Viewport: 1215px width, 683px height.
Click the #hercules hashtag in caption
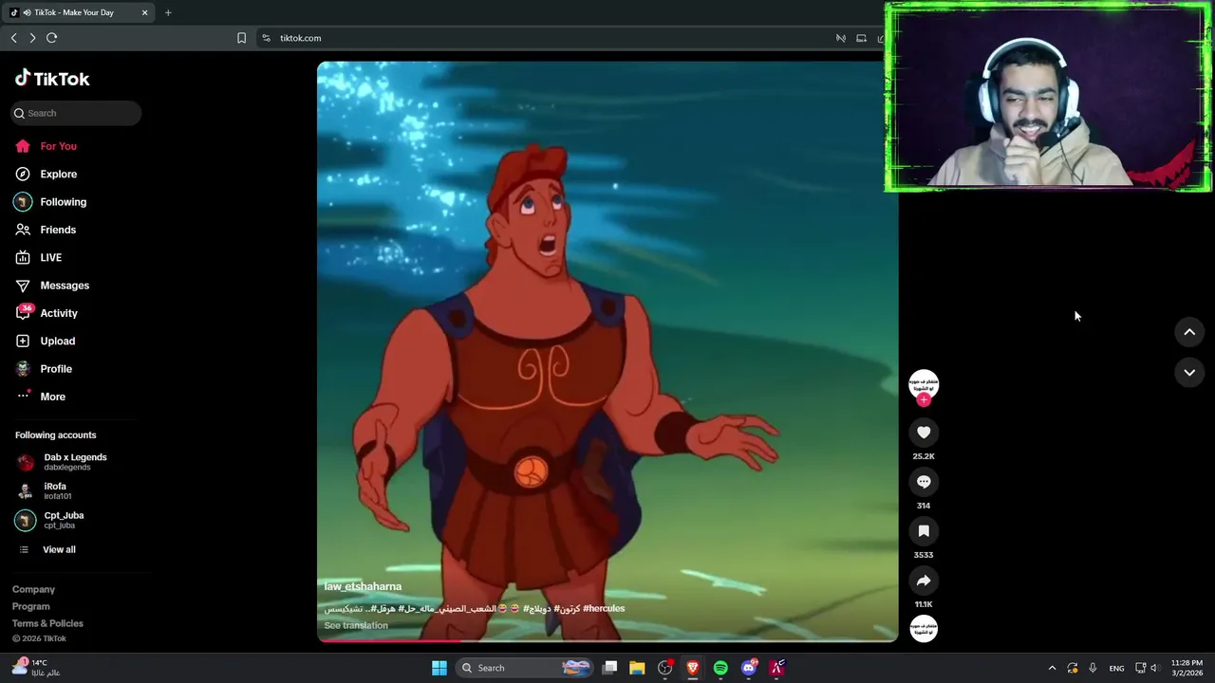pyautogui.click(x=604, y=608)
